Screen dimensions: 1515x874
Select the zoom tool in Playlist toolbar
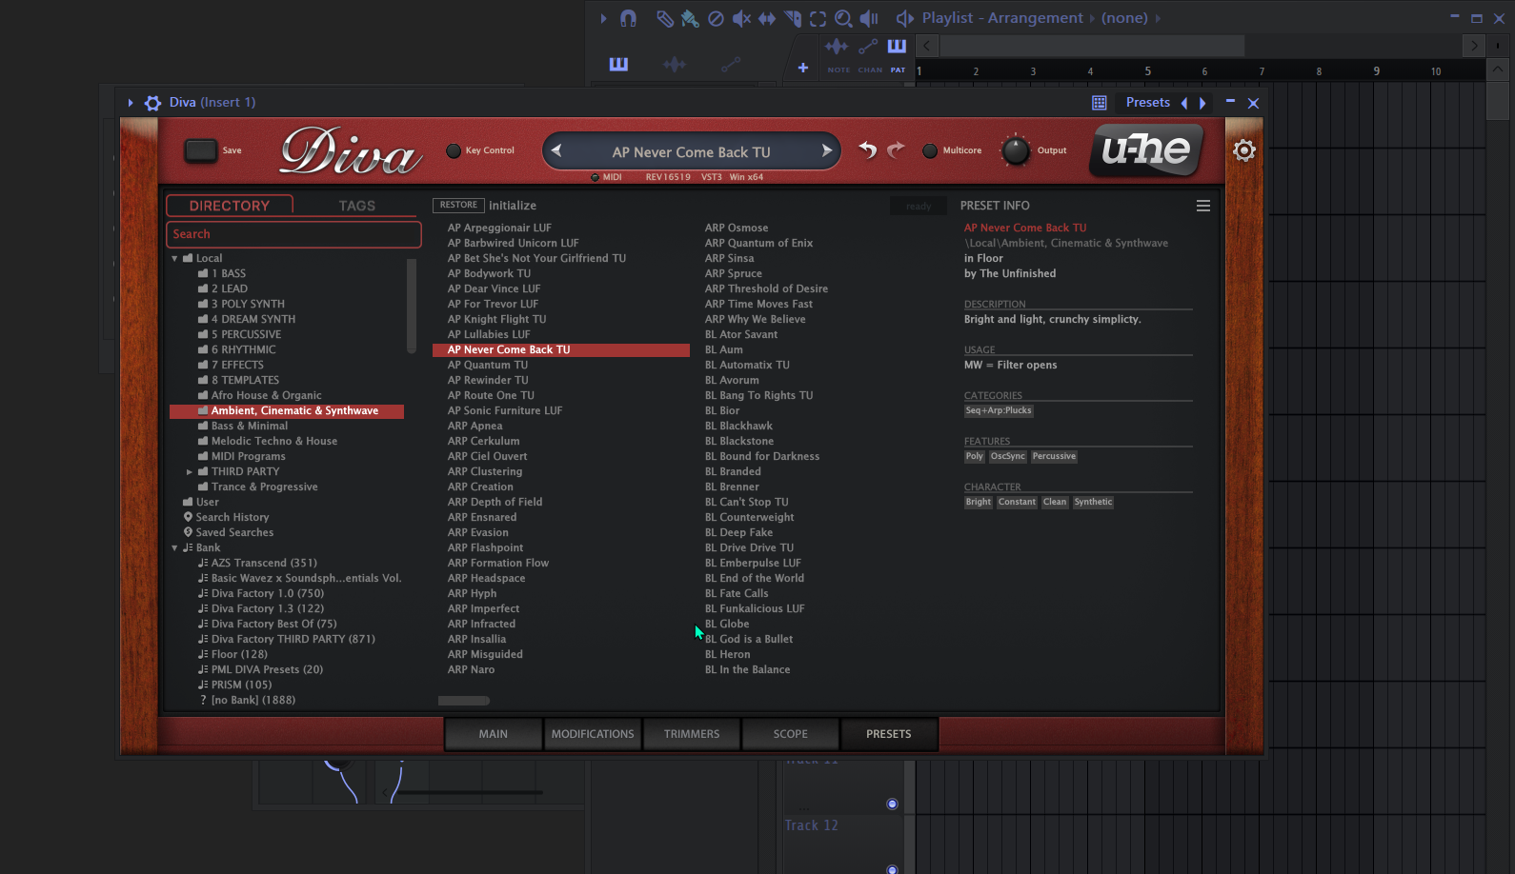pyautogui.click(x=843, y=18)
